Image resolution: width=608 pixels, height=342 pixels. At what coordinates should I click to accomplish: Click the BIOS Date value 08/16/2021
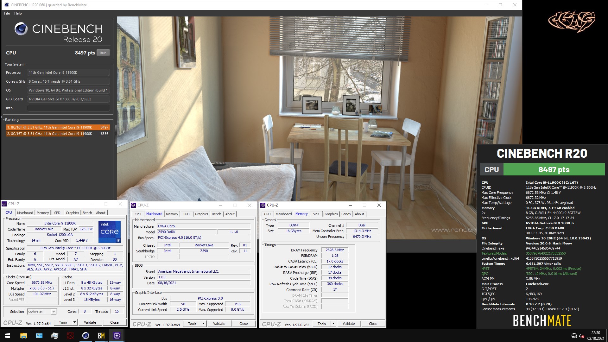(204, 283)
